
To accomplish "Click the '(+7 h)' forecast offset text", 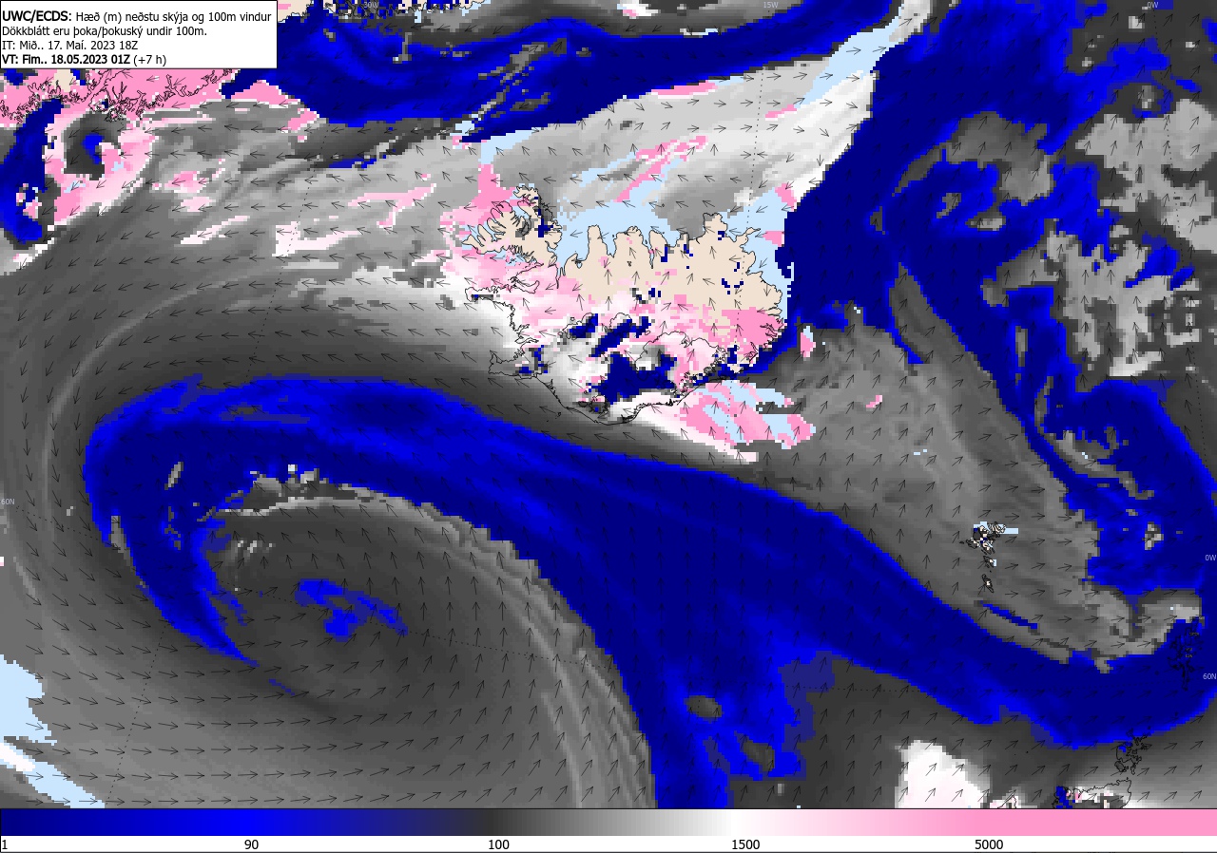I will point(150,59).
